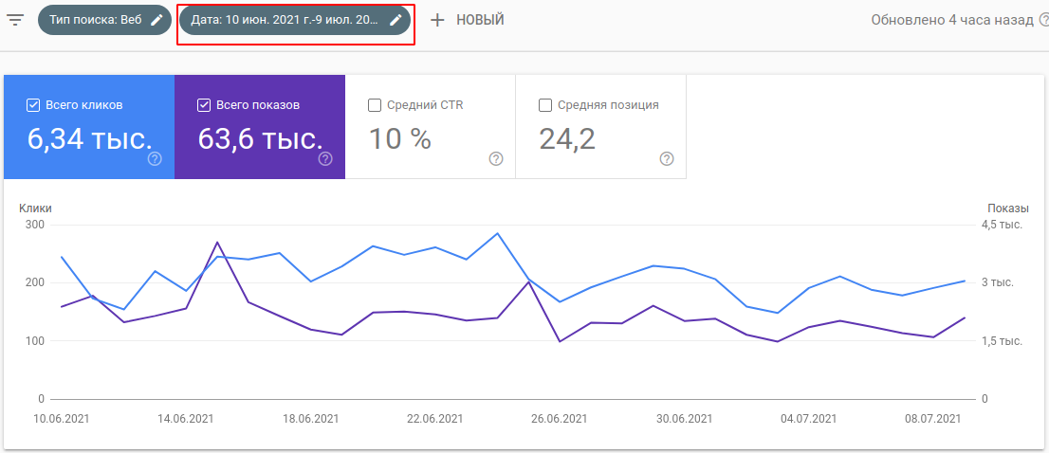Click pencil icon on search type chip
Screen dimensions: 1049x453
point(156,20)
